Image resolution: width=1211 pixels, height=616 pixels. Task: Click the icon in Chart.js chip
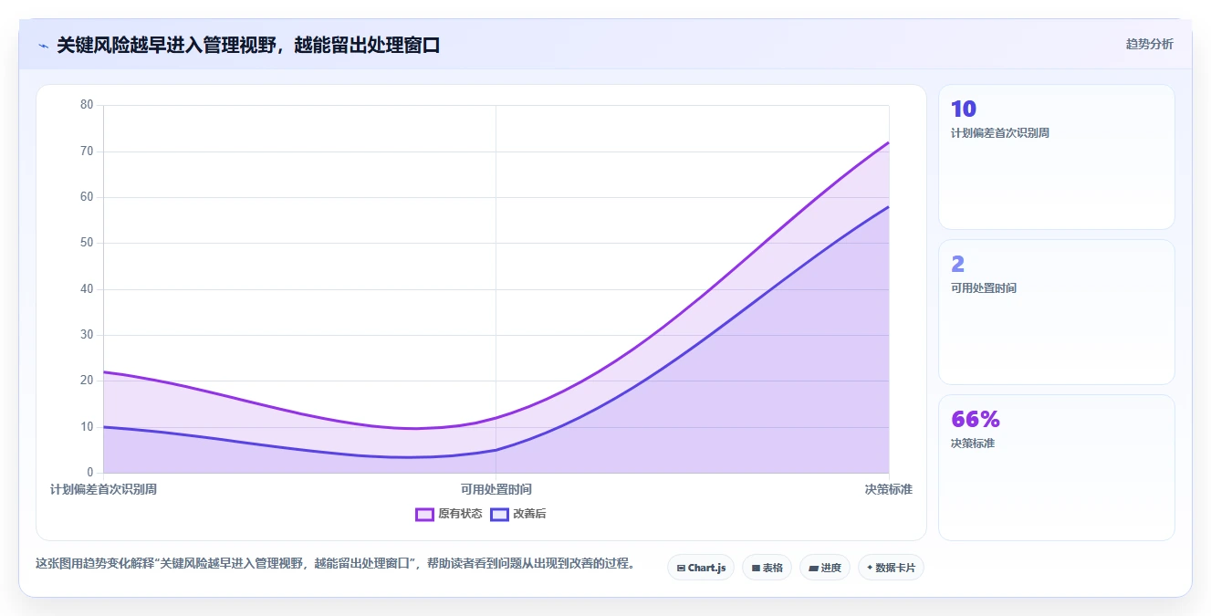[681, 568]
